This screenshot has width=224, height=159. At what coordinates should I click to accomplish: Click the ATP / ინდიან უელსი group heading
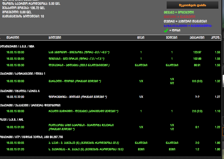pyautogui.click(x=31, y=137)
